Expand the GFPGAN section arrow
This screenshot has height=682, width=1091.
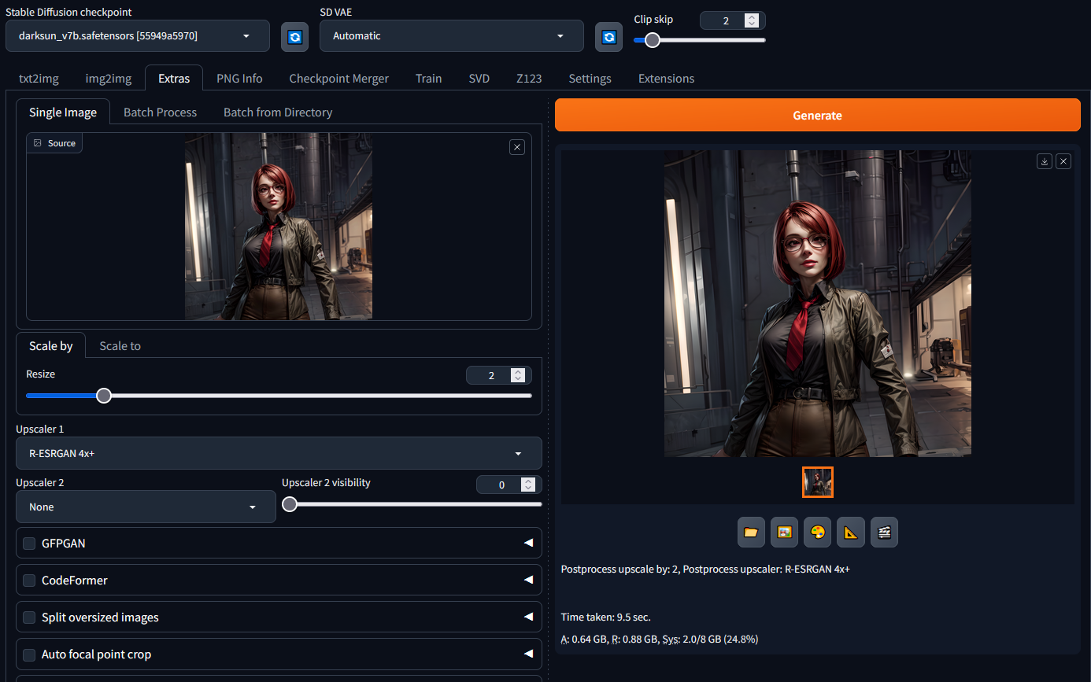528,544
